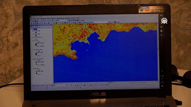191x107 pixels.
Task: Click the poly_1990 layer symbol swatch
Action: (x=36, y=32)
